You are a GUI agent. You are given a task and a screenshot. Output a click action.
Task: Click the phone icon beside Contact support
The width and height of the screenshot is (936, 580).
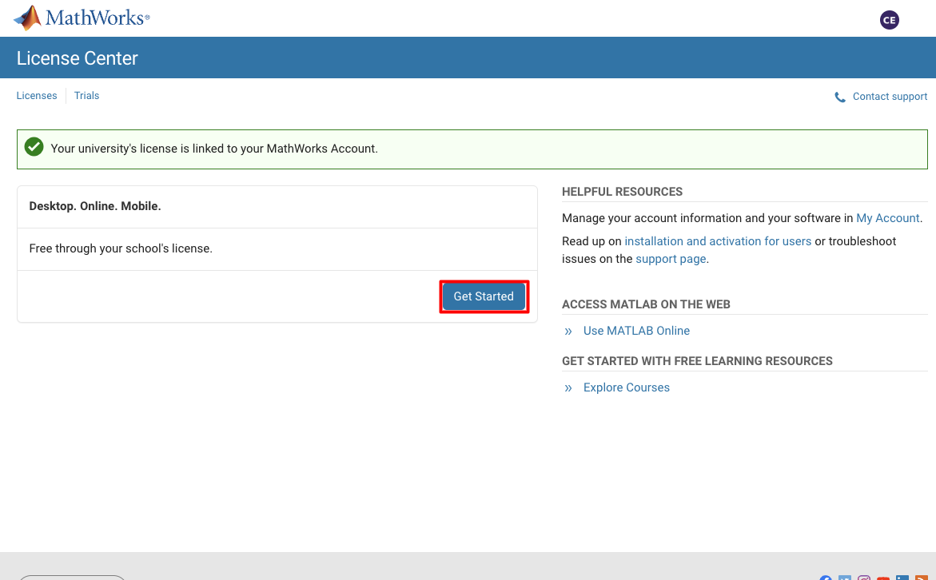pos(840,97)
